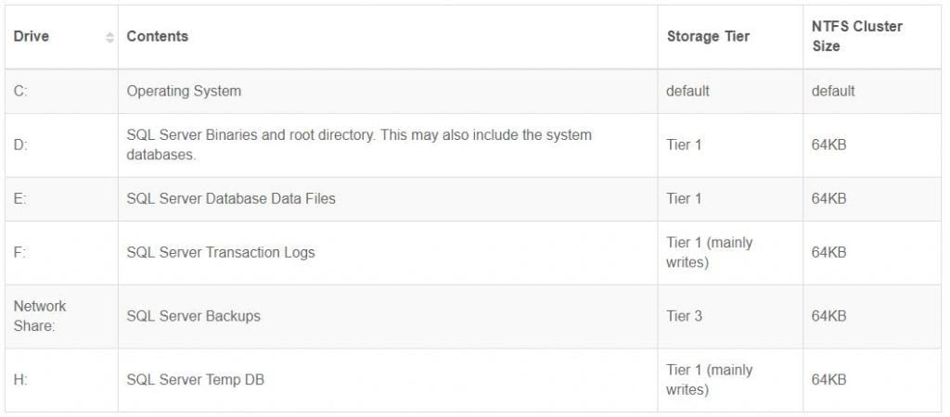Select the D: drive cell

pos(21,145)
